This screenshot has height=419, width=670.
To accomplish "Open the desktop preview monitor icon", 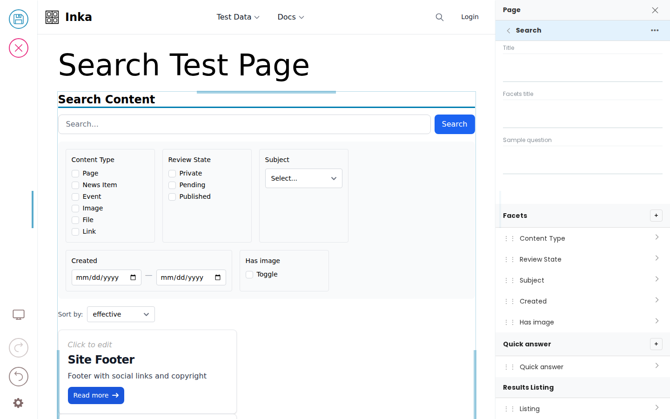I will 19,315.
